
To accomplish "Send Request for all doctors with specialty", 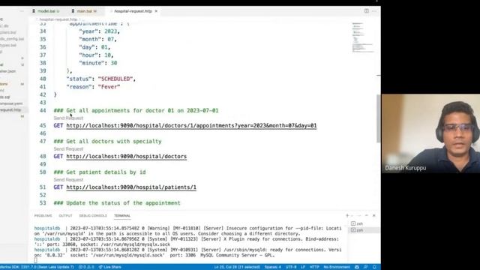I will [x=68, y=148].
